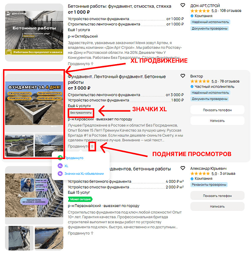
Task: Click heart icon on Виктор's listing
Action: click(182, 76)
